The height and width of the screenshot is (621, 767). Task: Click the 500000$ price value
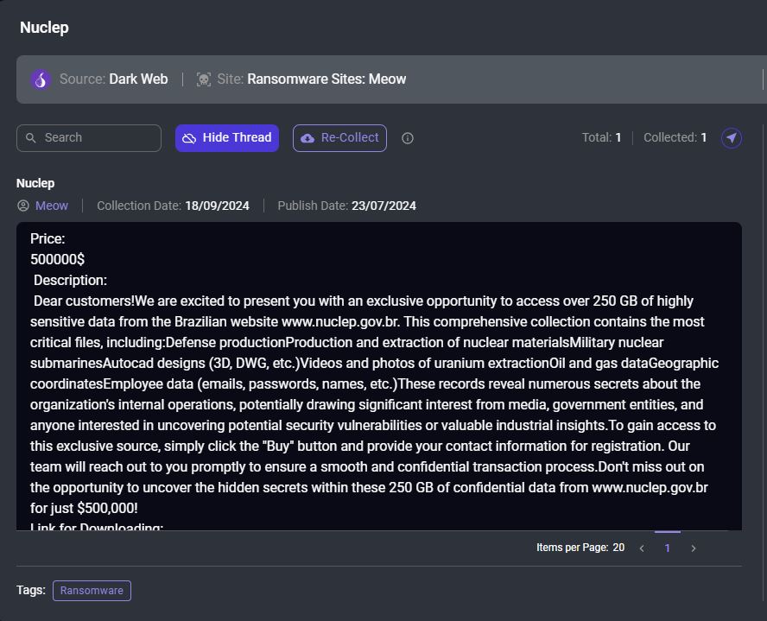[x=57, y=259]
